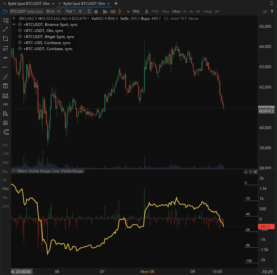Toggle the TSize indicator
This screenshot has height=275, width=277.
pos(165,12)
